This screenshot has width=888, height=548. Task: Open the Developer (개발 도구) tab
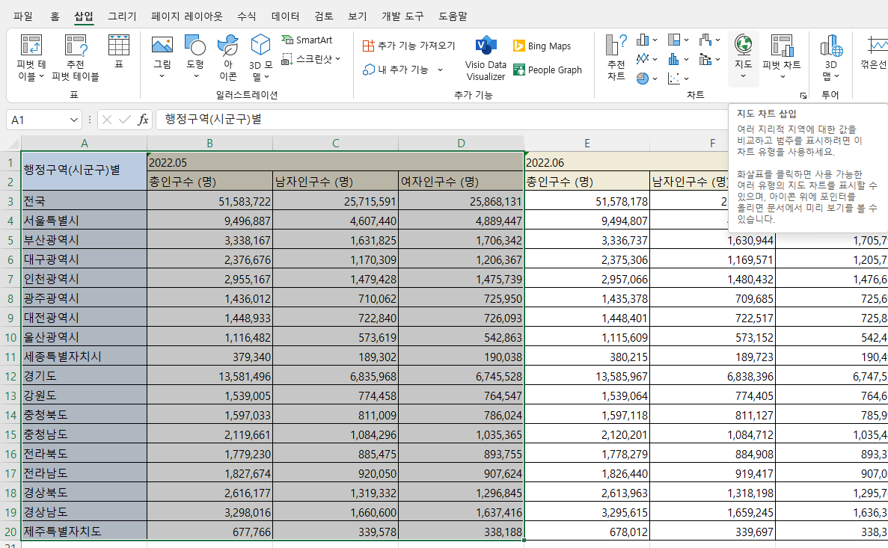coord(402,16)
